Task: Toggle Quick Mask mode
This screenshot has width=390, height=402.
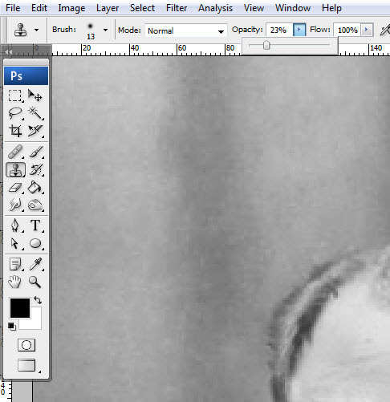Action: click(x=26, y=345)
